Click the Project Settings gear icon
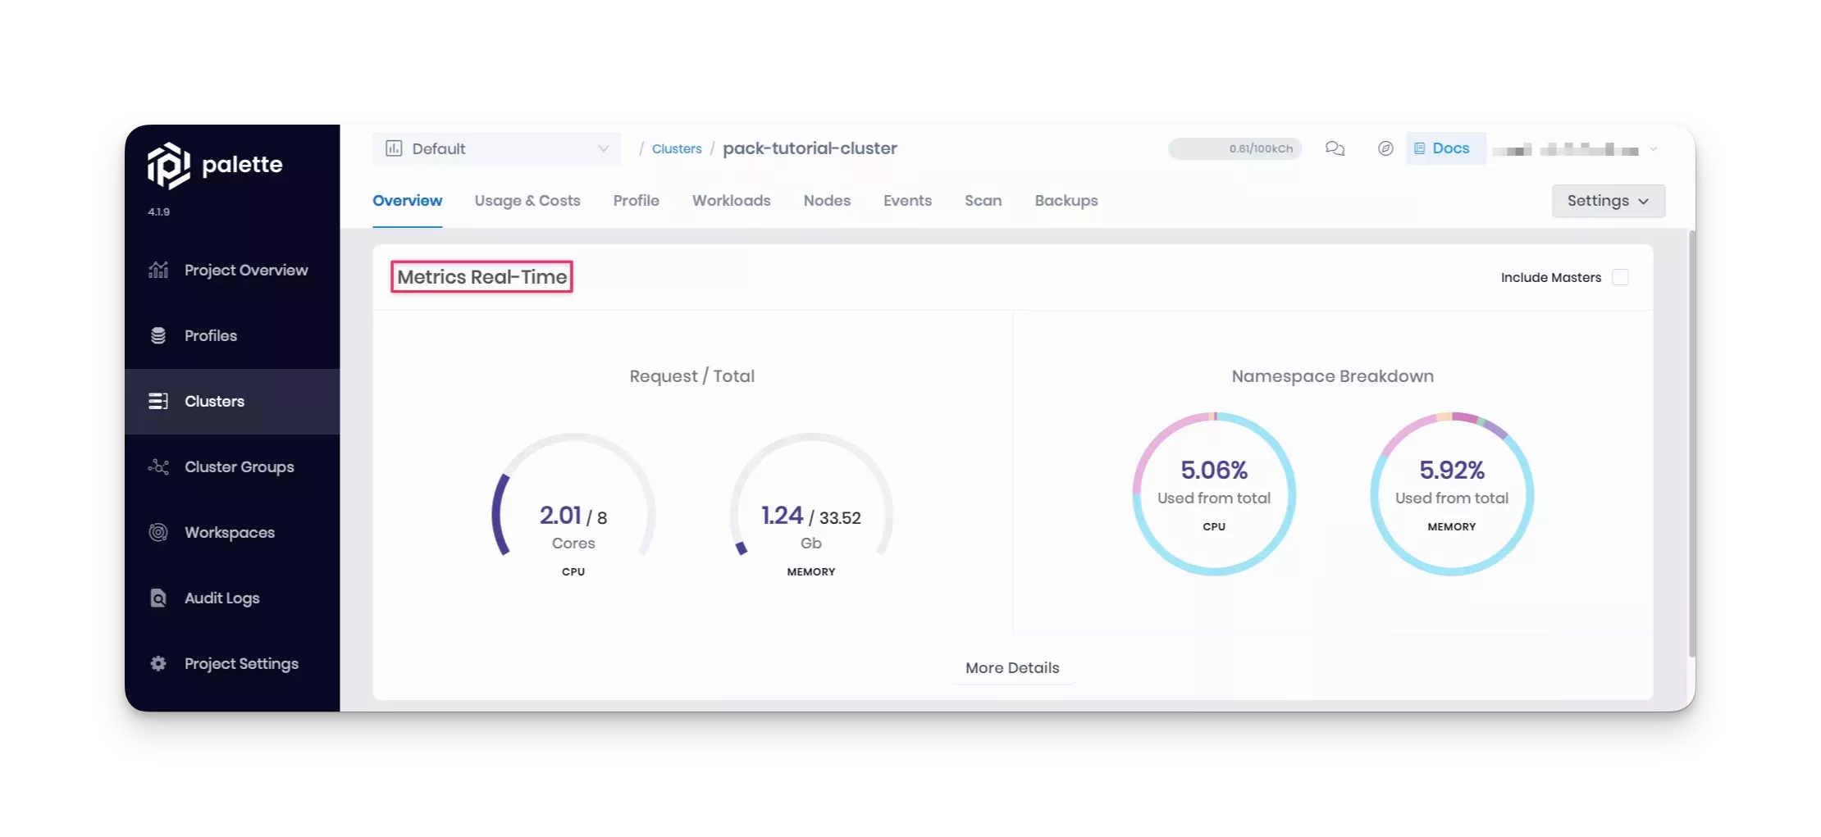Viewport: 1821px width, 837px height. click(158, 663)
